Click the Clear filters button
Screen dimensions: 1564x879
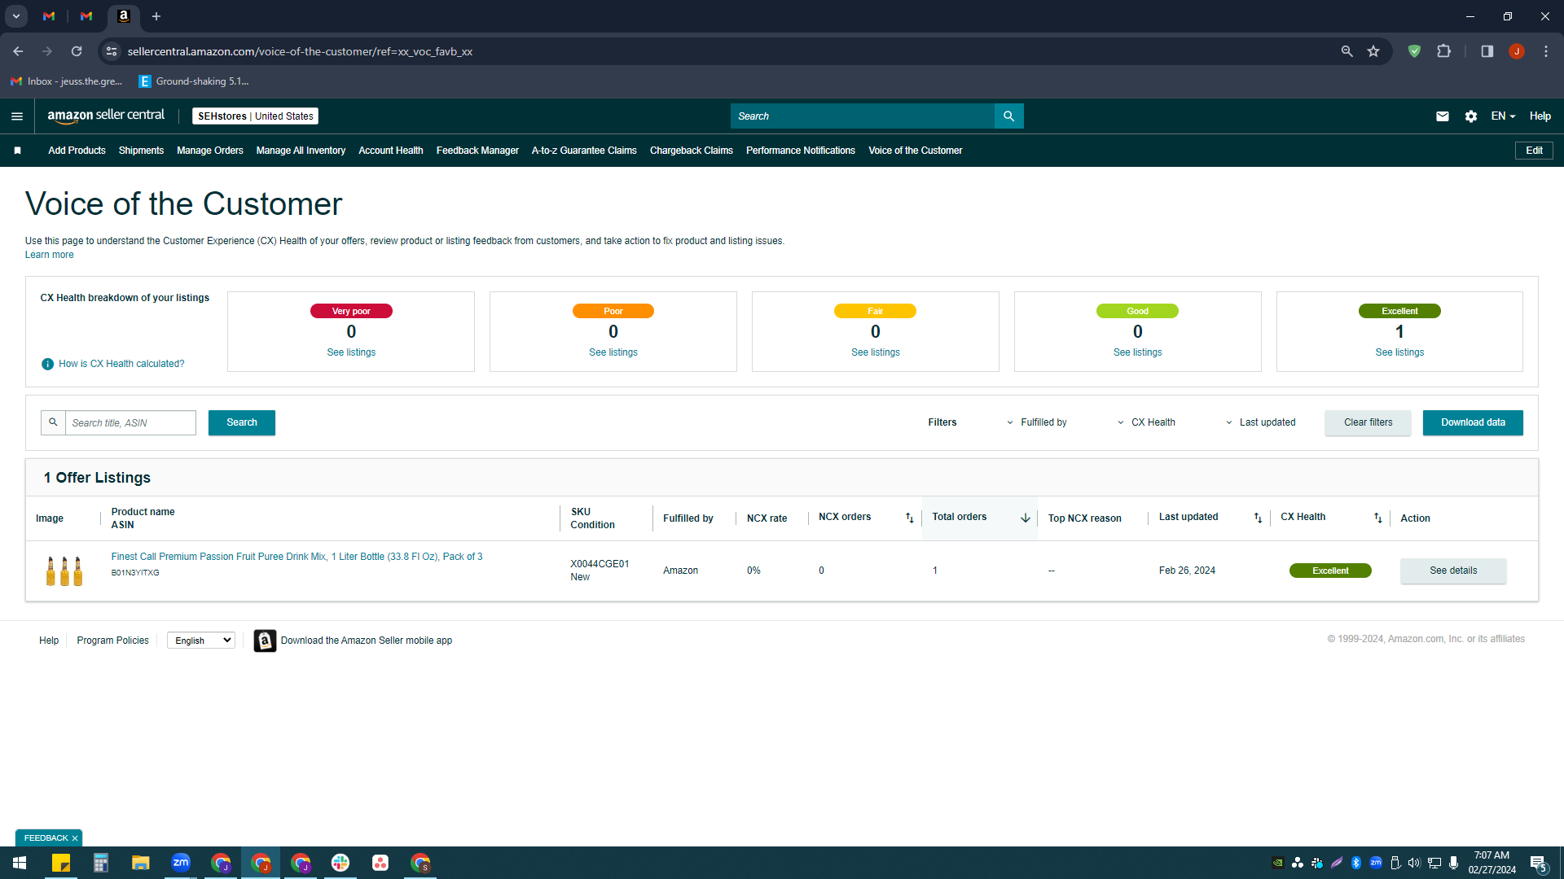[1368, 422]
